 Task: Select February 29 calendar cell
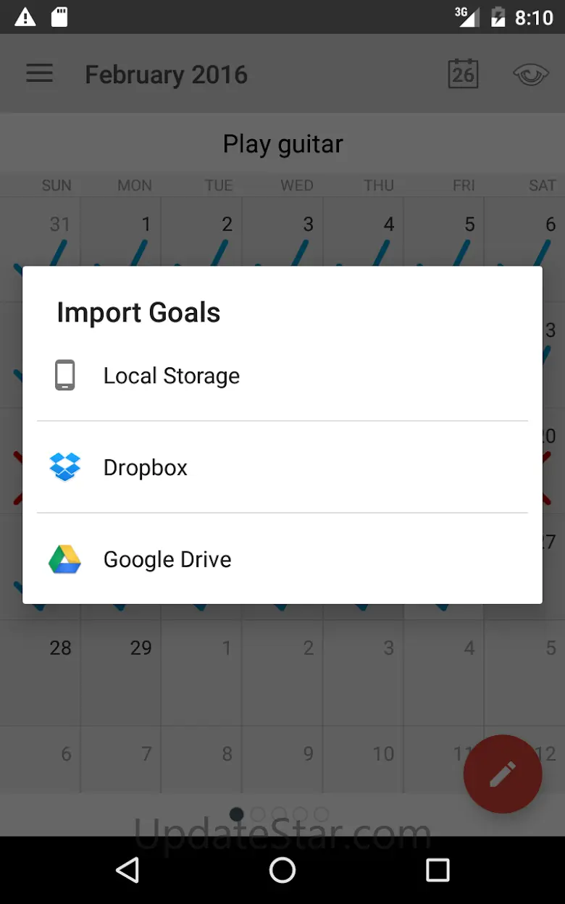pyautogui.click(x=122, y=672)
